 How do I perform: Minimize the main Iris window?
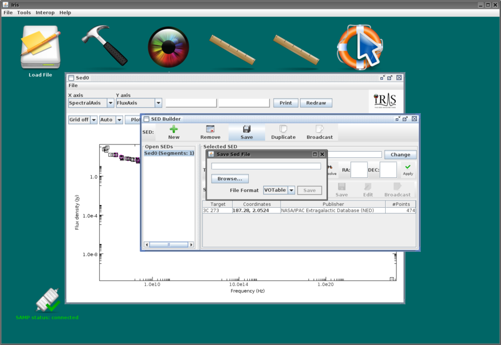pos(481,5)
